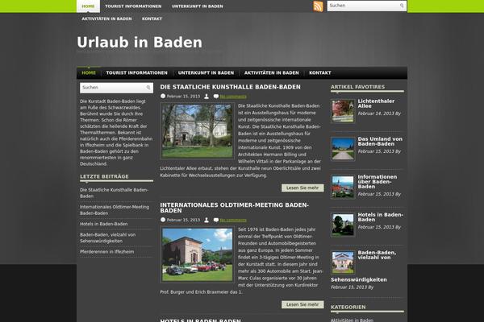Select HOME in the black navigation bar
The image size is (484, 322).
point(89,73)
